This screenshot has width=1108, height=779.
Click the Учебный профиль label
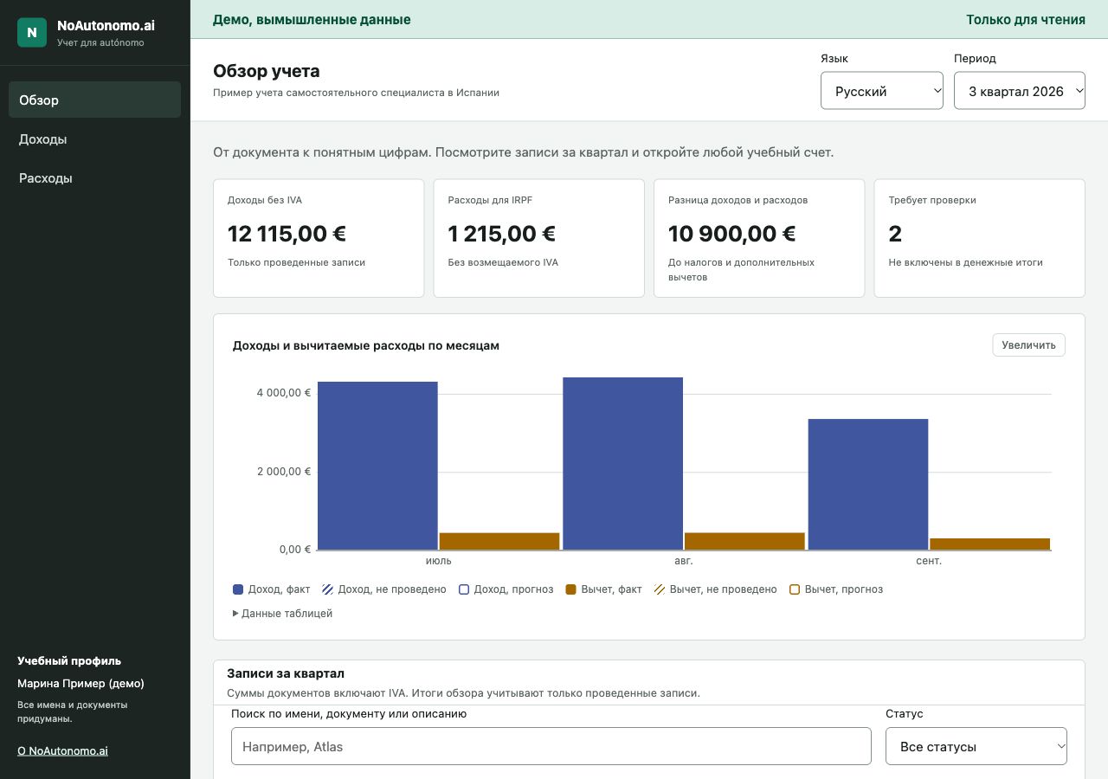(x=69, y=660)
